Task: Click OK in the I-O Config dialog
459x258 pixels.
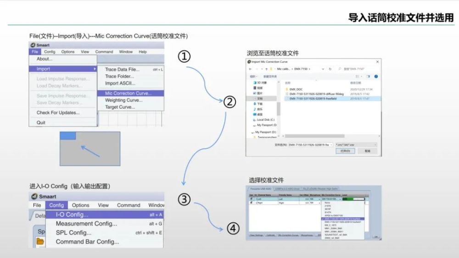Action: 376,236
